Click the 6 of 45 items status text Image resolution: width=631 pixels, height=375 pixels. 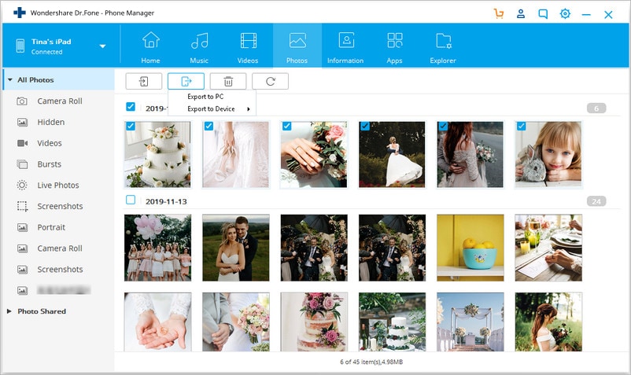tap(371, 362)
